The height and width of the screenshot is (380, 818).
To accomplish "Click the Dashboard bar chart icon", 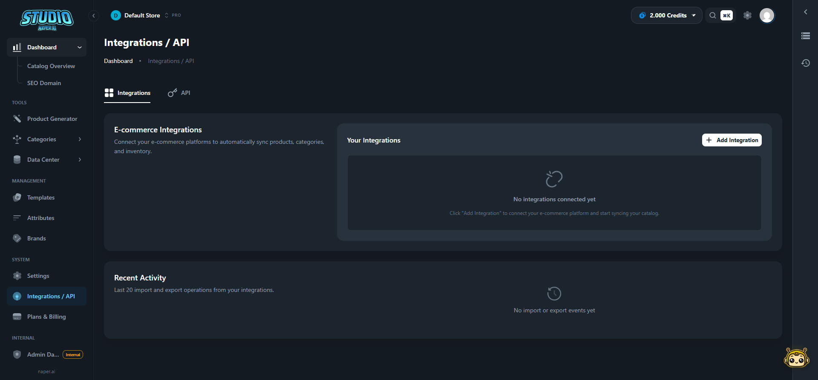I will (x=17, y=47).
